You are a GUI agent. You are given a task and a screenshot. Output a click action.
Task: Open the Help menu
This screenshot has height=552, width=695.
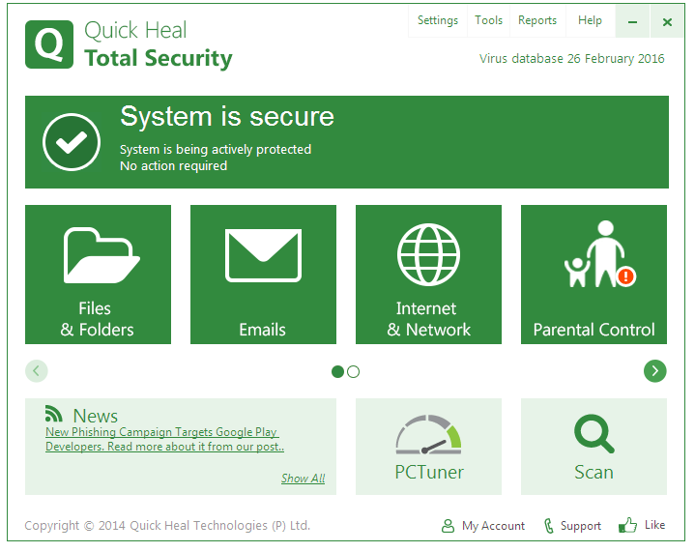tap(590, 20)
